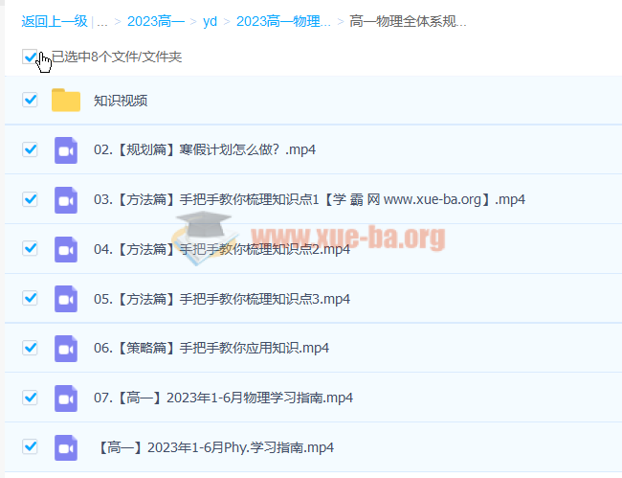
Task: Open the 知识视频 folder name
Action: [x=121, y=101]
